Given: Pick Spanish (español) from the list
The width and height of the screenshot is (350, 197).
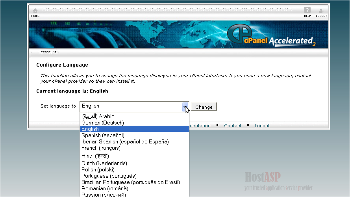Looking at the screenshot, I should 103,135.
